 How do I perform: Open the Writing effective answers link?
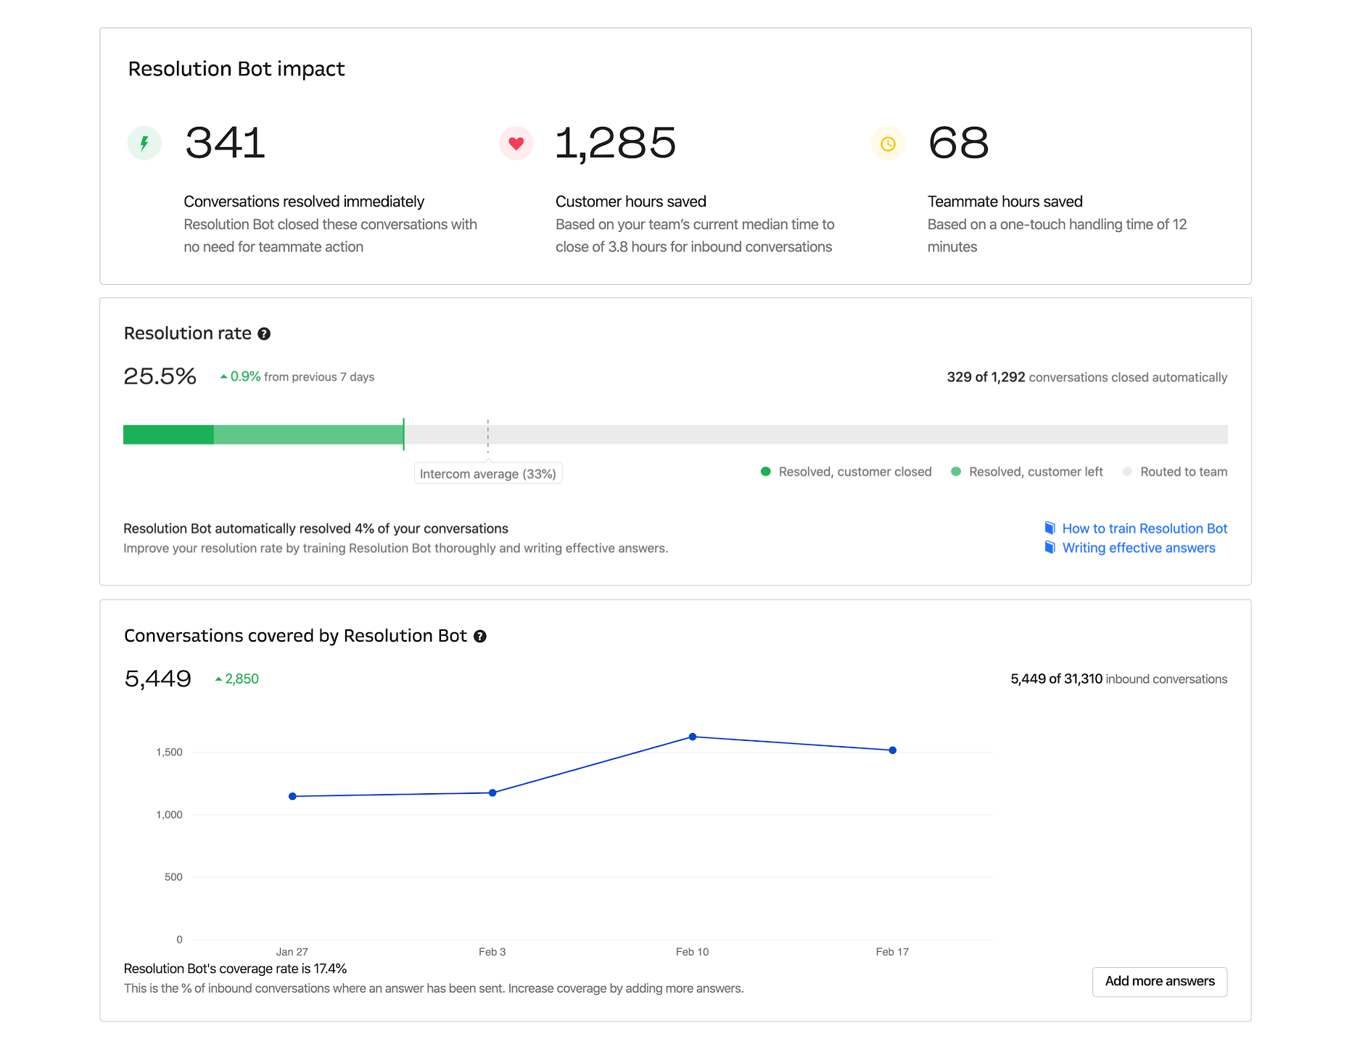[x=1138, y=548]
